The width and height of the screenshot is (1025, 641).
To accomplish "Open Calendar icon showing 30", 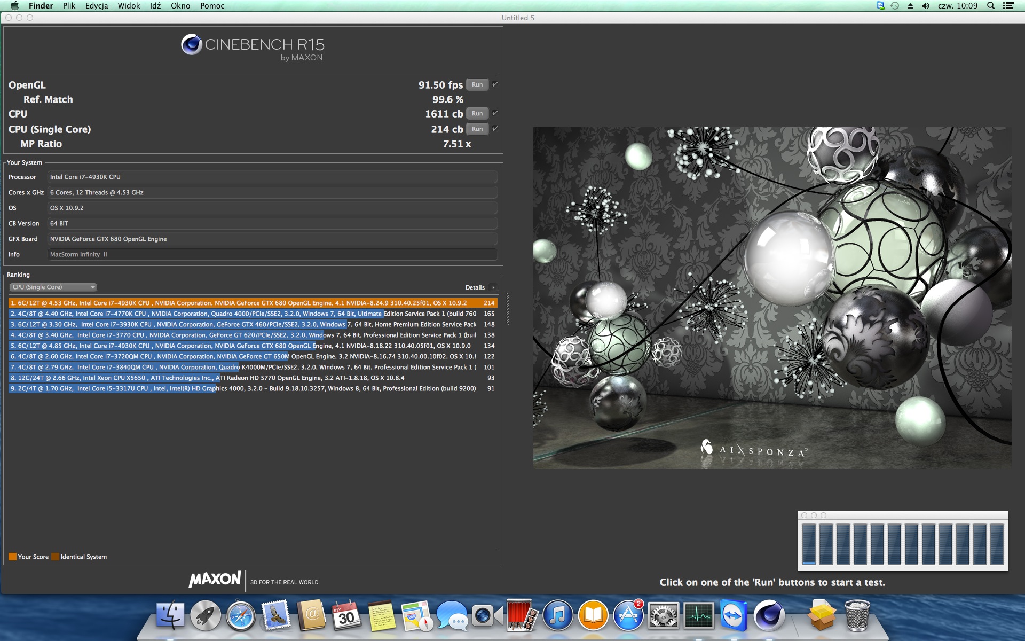I will pyautogui.click(x=346, y=615).
